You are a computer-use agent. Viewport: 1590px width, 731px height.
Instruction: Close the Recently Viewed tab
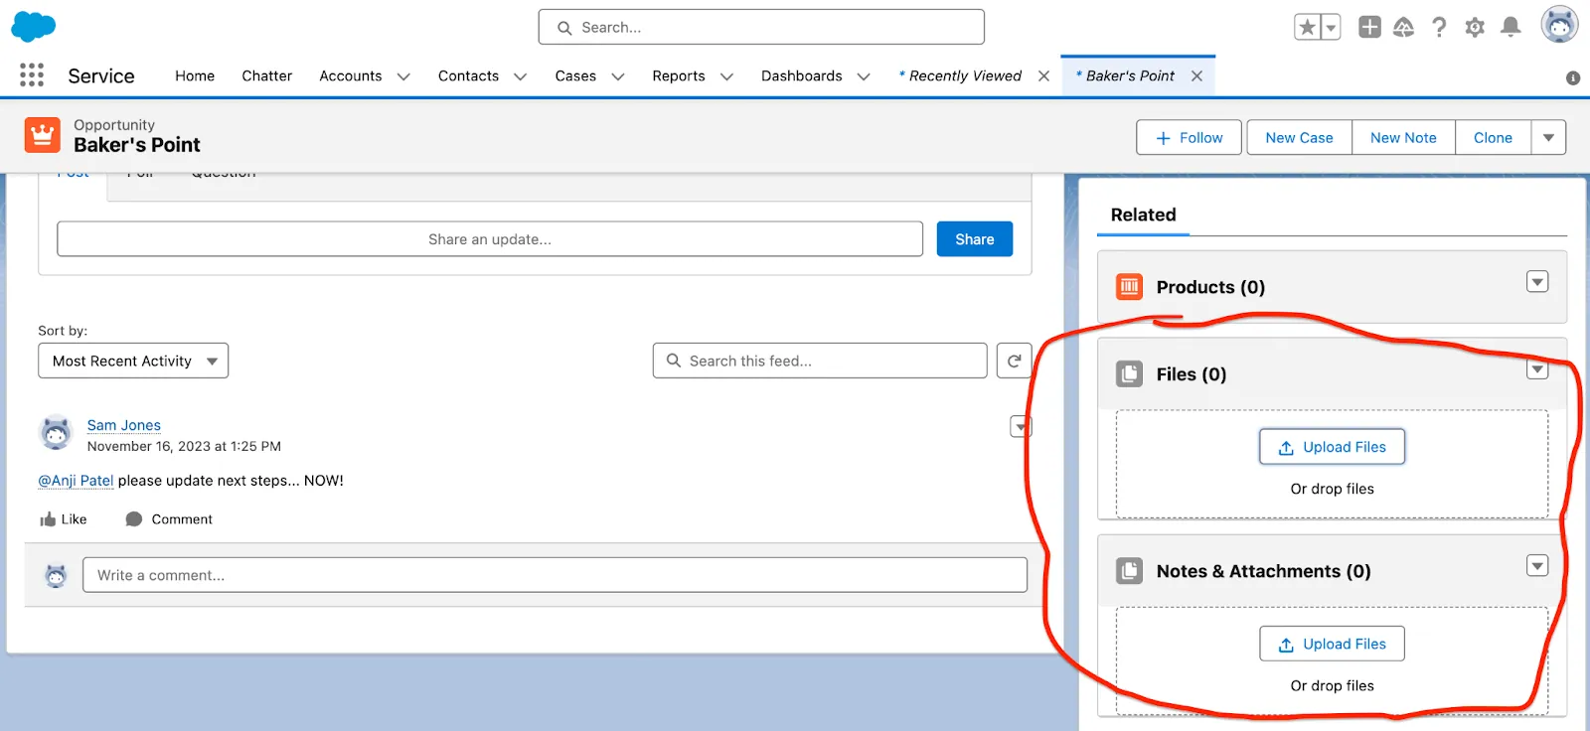click(1043, 76)
